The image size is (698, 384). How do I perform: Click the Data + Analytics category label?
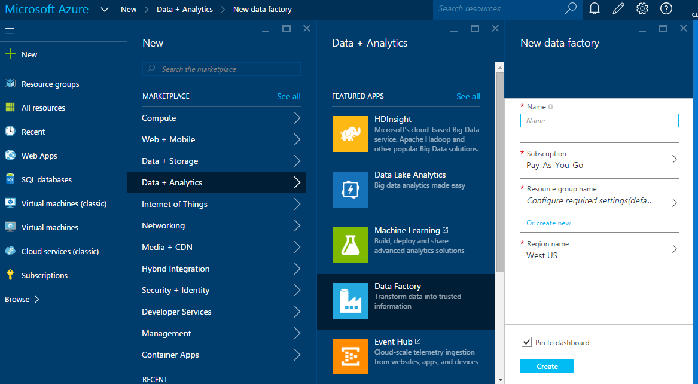(x=172, y=182)
